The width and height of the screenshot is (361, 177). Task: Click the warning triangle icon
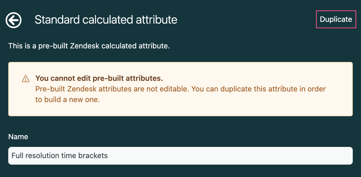coord(26,78)
